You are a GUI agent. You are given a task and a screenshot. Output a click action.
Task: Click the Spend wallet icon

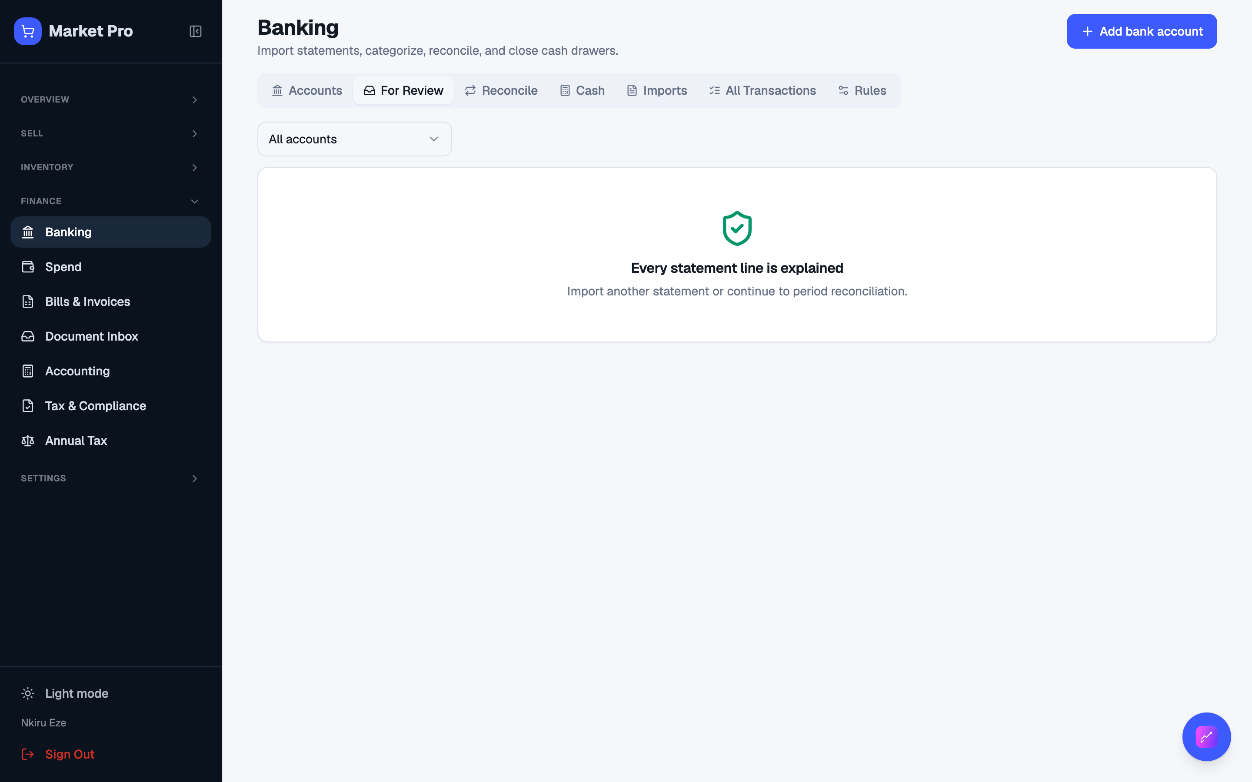tap(28, 267)
